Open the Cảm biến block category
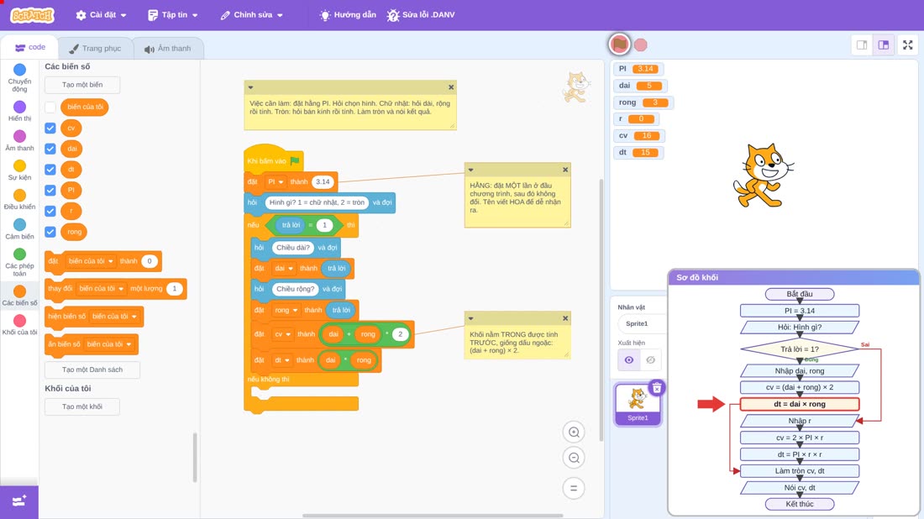924x519 pixels. point(19,229)
